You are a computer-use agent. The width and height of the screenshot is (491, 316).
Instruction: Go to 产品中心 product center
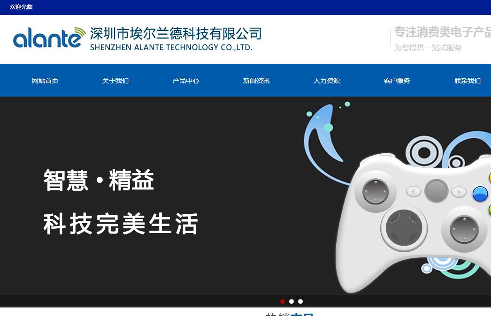coord(186,81)
